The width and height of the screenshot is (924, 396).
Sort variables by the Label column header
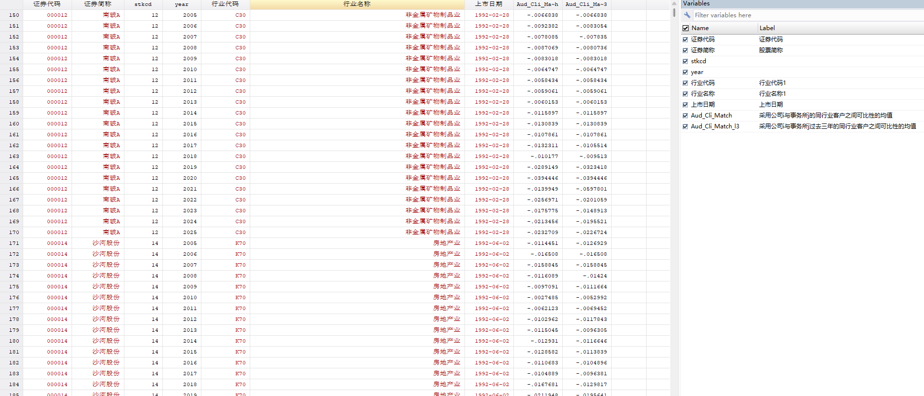(767, 28)
